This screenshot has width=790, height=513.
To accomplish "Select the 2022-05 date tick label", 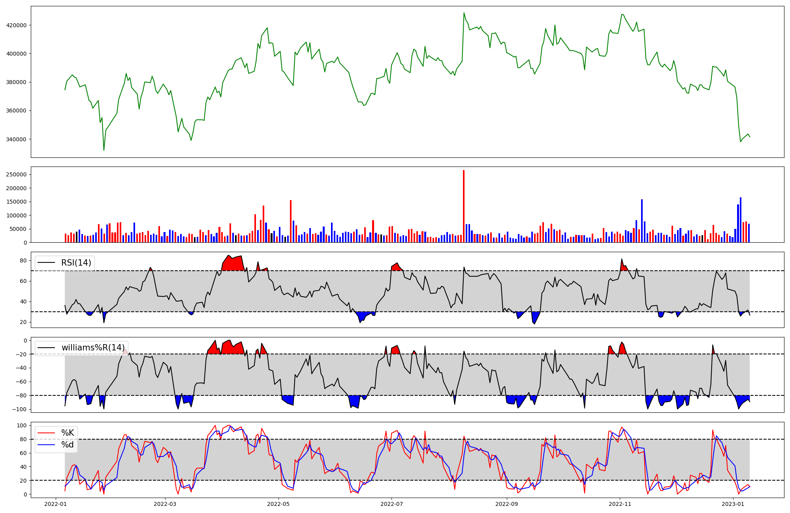I will (278, 504).
